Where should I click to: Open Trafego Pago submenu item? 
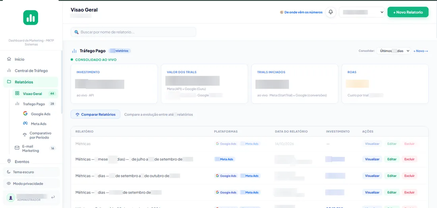(35, 104)
